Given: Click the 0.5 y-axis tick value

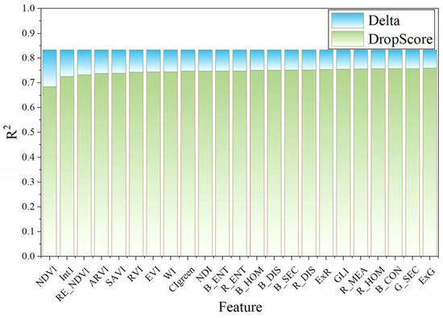Looking at the screenshot, I should pyautogui.click(x=28, y=133).
